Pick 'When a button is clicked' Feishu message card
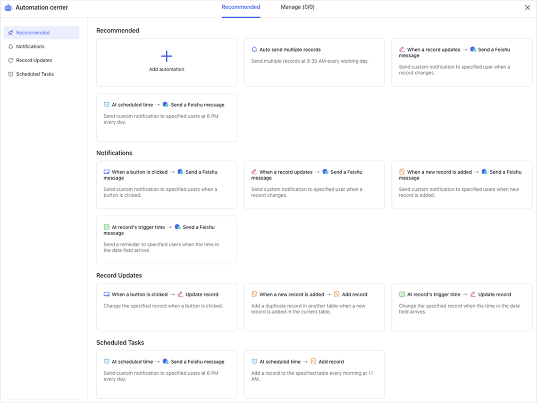Screen dimensions: 537x403 [x=166, y=184]
